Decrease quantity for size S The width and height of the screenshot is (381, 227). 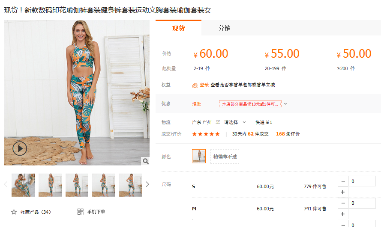click(343, 181)
